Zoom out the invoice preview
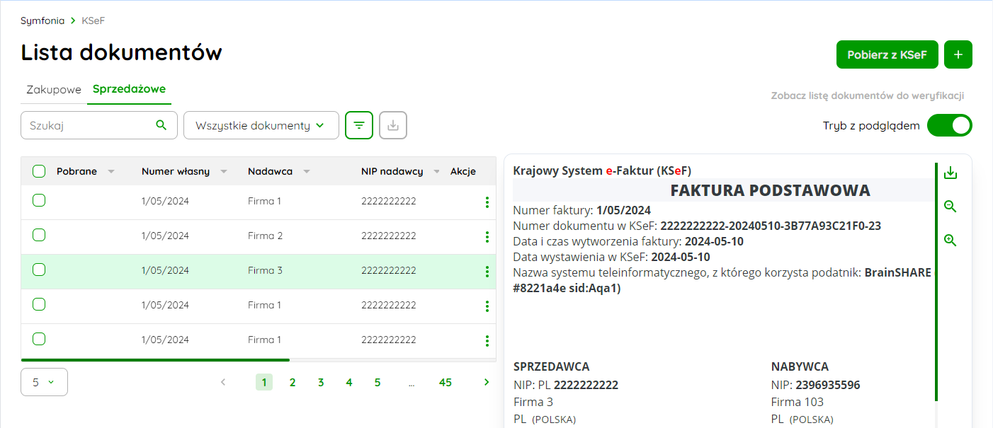Image resolution: width=993 pixels, height=428 pixels. (951, 207)
